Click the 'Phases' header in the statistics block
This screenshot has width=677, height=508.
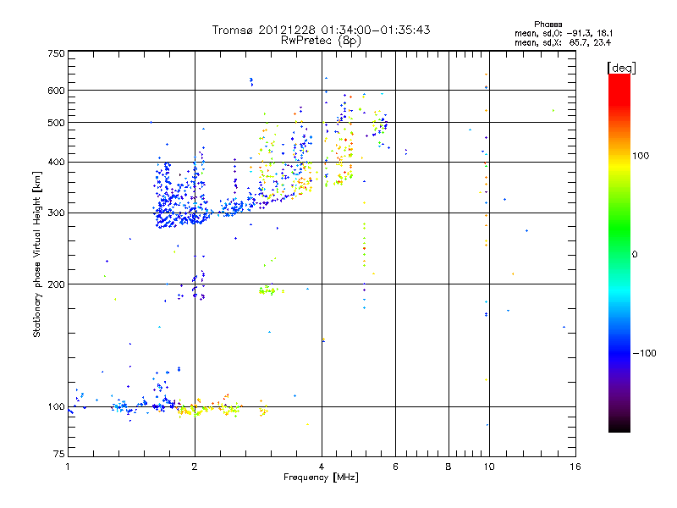(x=548, y=25)
